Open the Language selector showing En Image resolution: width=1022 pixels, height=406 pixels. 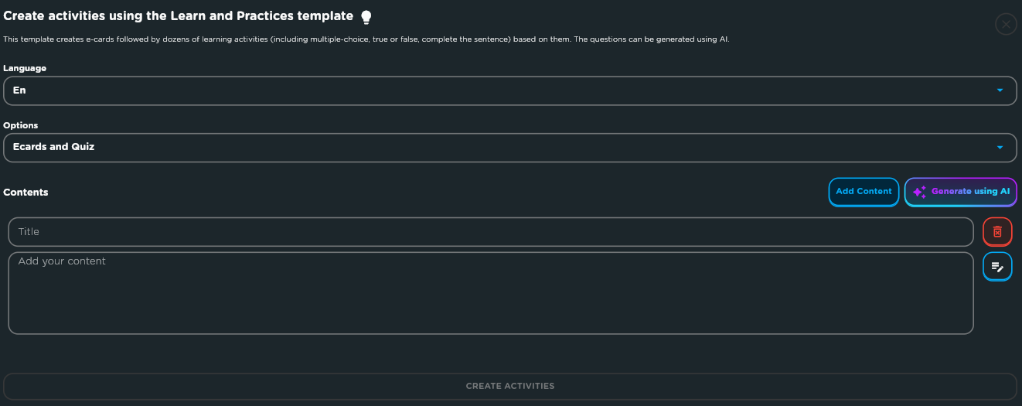click(510, 90)
